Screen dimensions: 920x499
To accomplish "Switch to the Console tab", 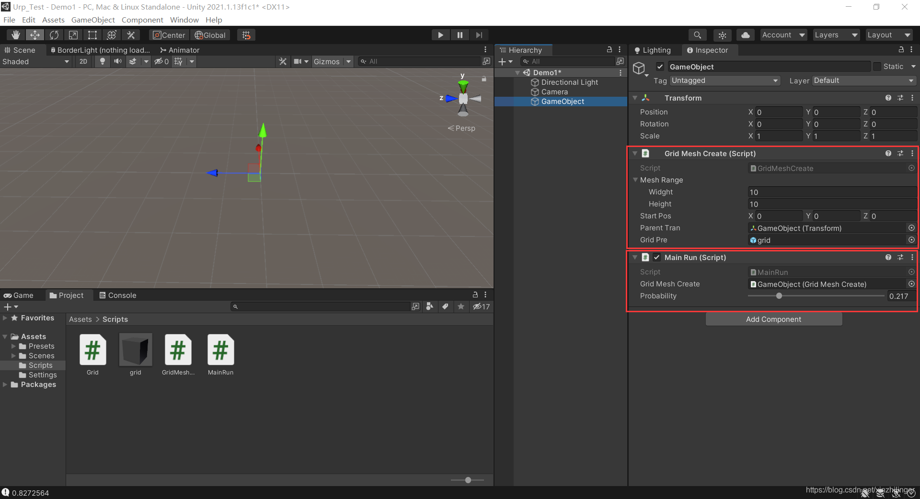I will (117, 295).
